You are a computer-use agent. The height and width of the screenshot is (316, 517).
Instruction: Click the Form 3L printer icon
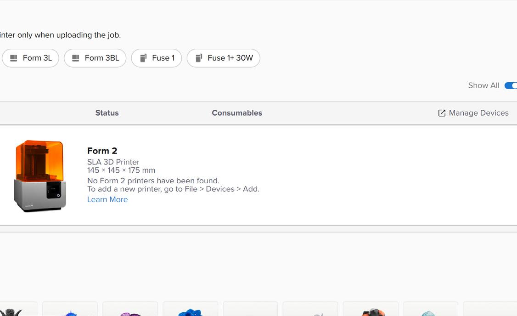13,58
